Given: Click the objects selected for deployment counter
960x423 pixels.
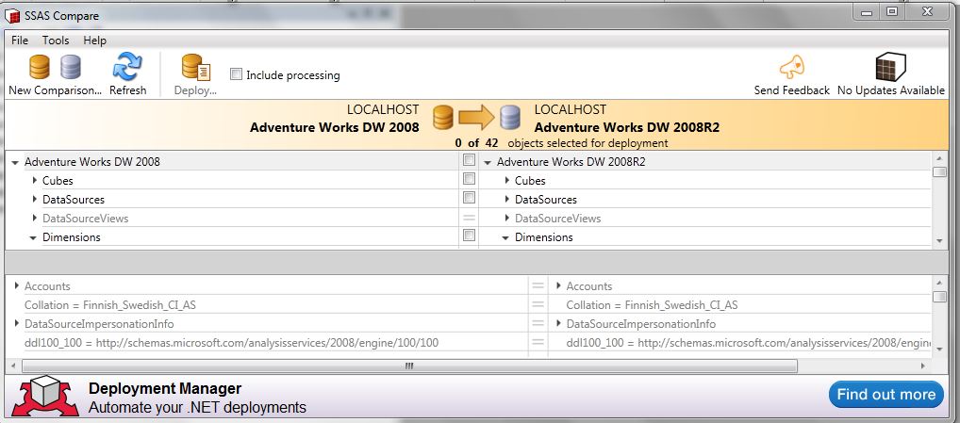Looking at the screenshot, I should (561, 143).
